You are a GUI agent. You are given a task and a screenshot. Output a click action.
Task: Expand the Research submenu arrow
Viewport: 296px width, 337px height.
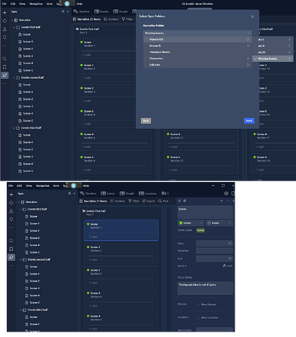248,46
